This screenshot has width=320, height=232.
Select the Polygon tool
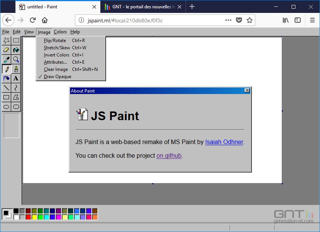(x=16, y=97)
